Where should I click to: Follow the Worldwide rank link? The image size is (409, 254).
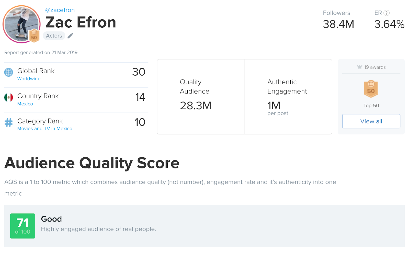[29, 79]
